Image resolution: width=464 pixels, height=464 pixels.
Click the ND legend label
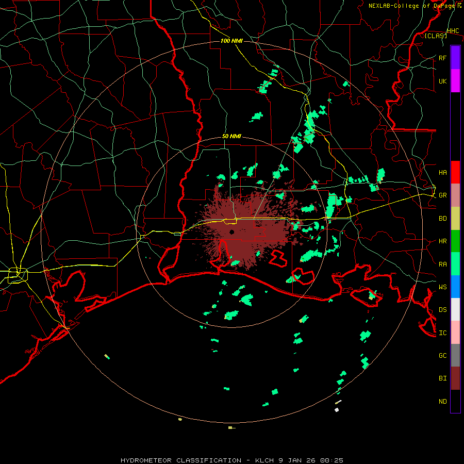pyautogui.click(x=442, y=401)
